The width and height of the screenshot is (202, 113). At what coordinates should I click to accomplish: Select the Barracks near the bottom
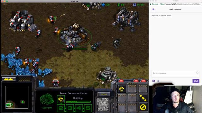(x=107, y=75)
